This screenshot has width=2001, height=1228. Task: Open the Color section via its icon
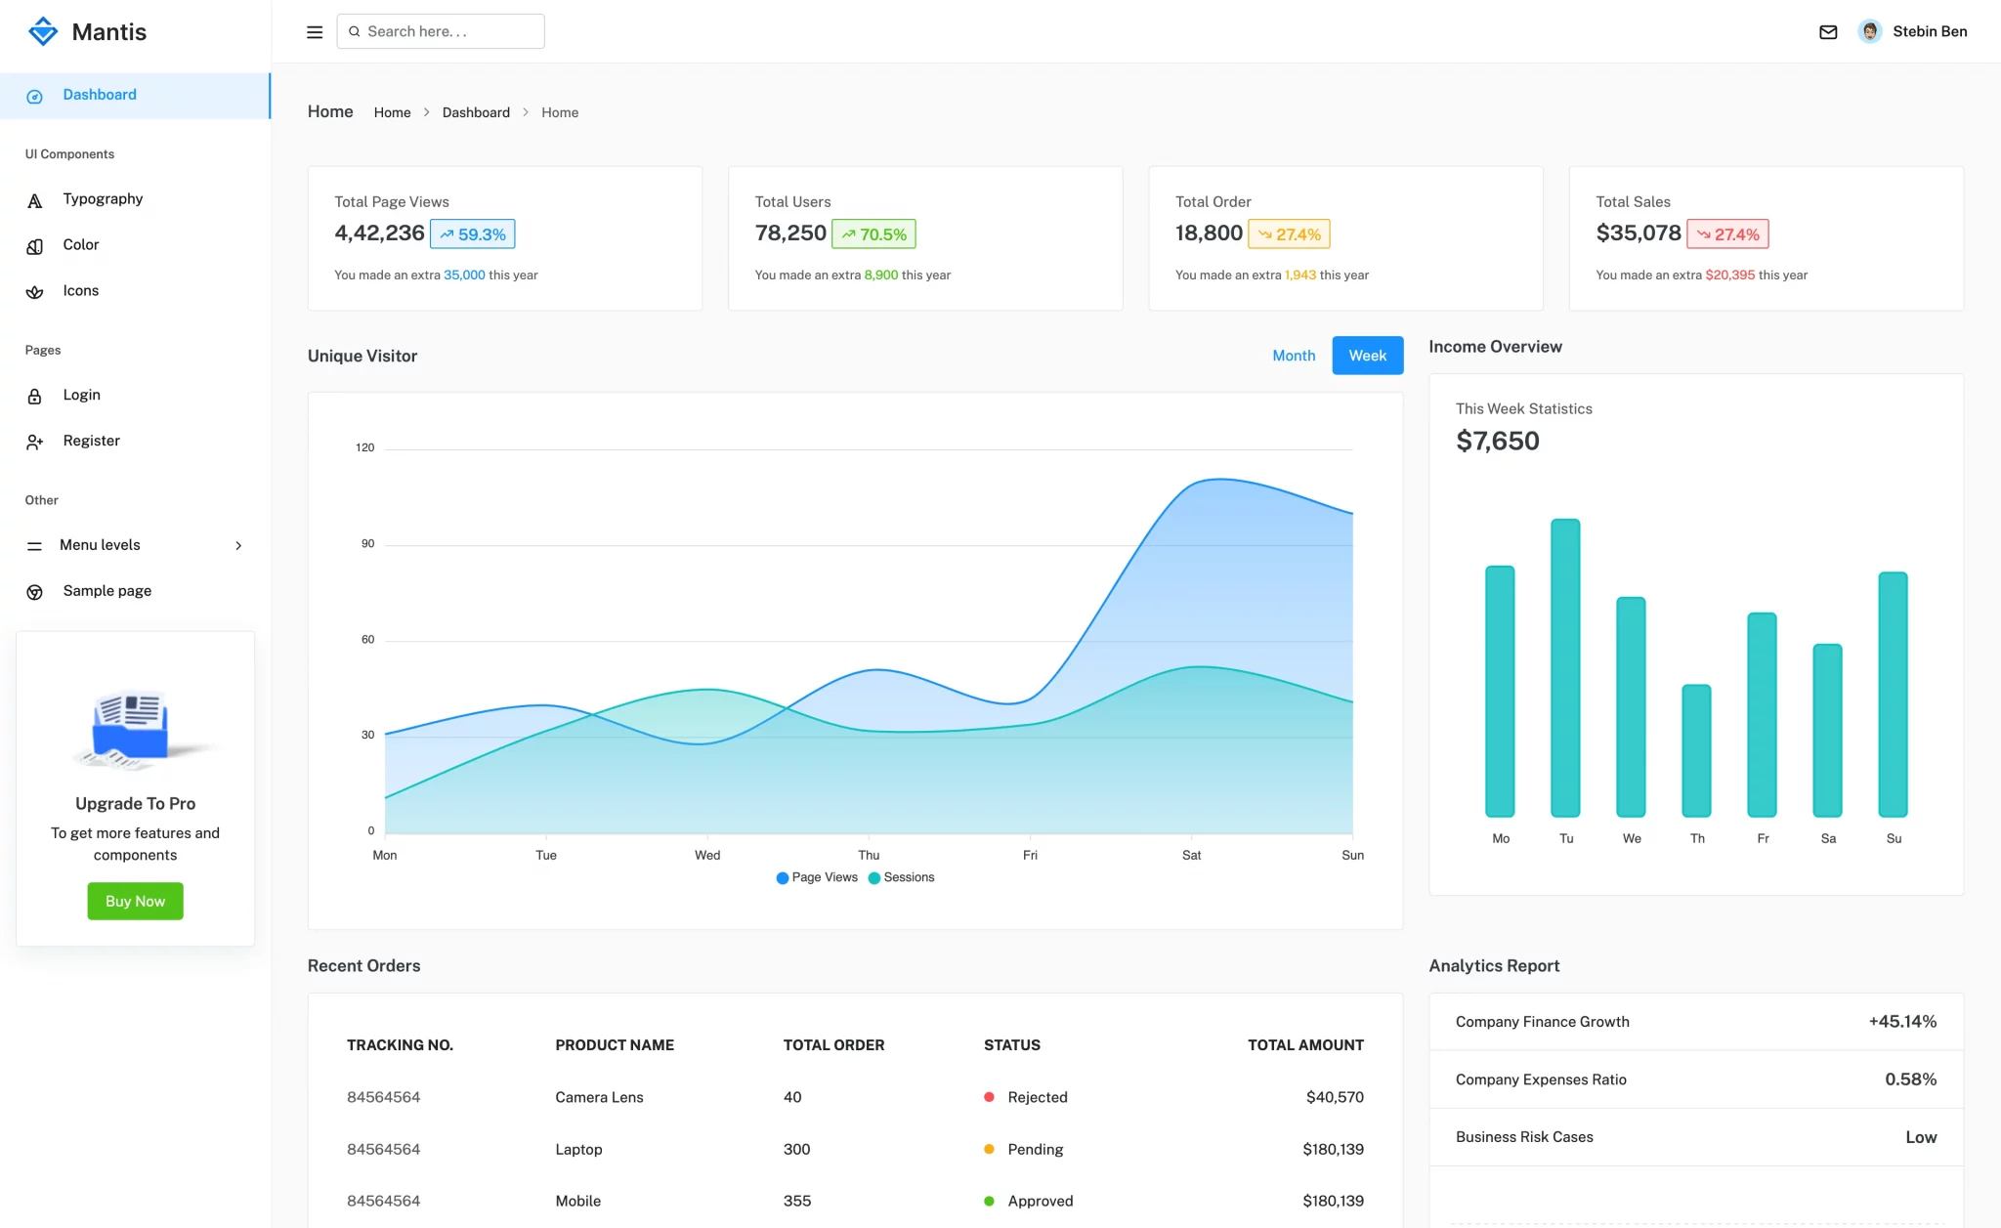click(35, 244)
